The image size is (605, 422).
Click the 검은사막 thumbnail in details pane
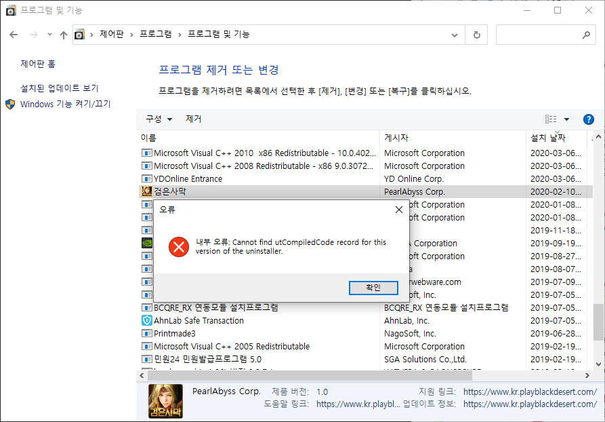pos(165,401)
